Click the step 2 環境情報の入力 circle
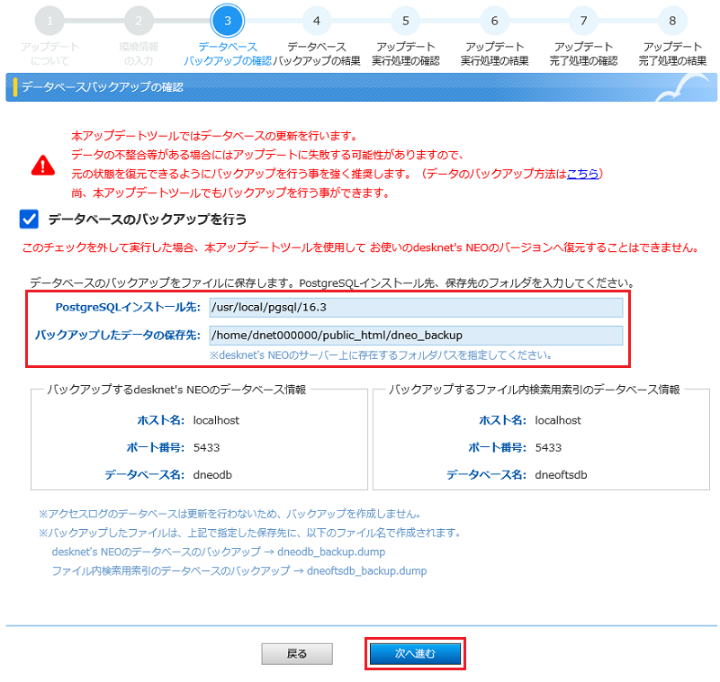Screen dimensions: 720x682 [139, 20]
